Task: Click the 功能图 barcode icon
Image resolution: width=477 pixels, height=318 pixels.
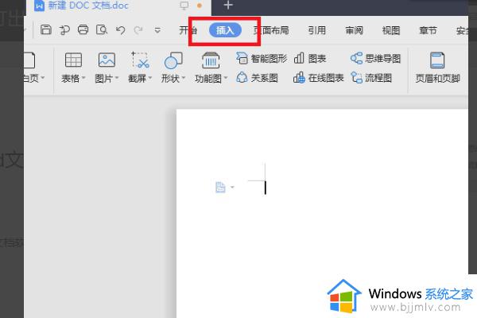Action: (211, 60)
